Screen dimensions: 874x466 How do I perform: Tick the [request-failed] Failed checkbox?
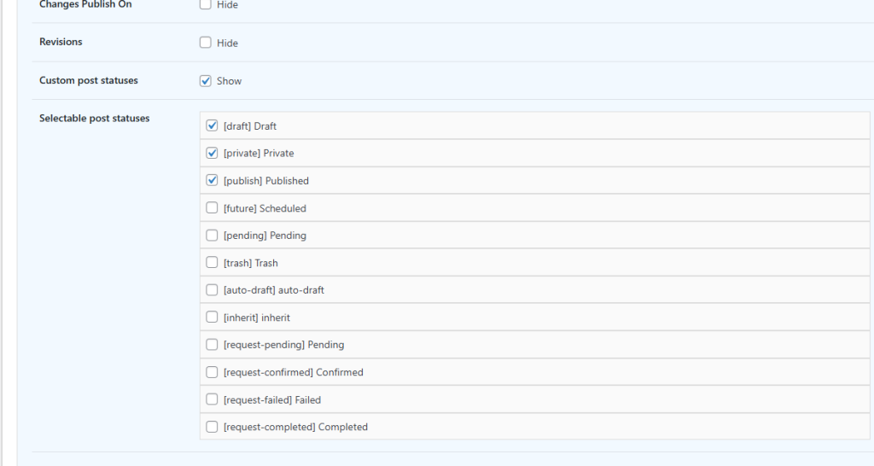pos(213,399)
